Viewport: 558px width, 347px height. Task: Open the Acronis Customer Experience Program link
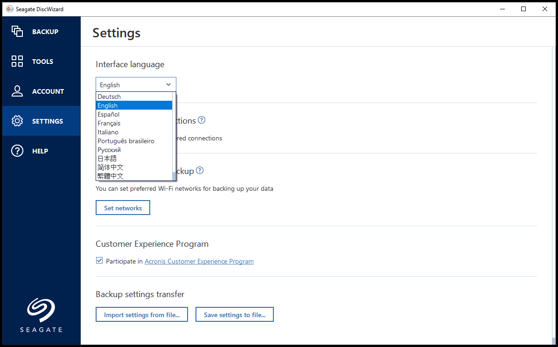pyautogui.click(x=199, y=262)
